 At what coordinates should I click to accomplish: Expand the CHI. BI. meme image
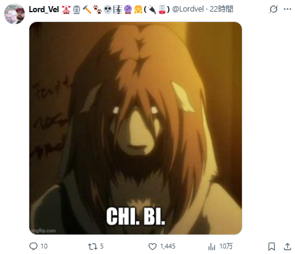(136, 128)
